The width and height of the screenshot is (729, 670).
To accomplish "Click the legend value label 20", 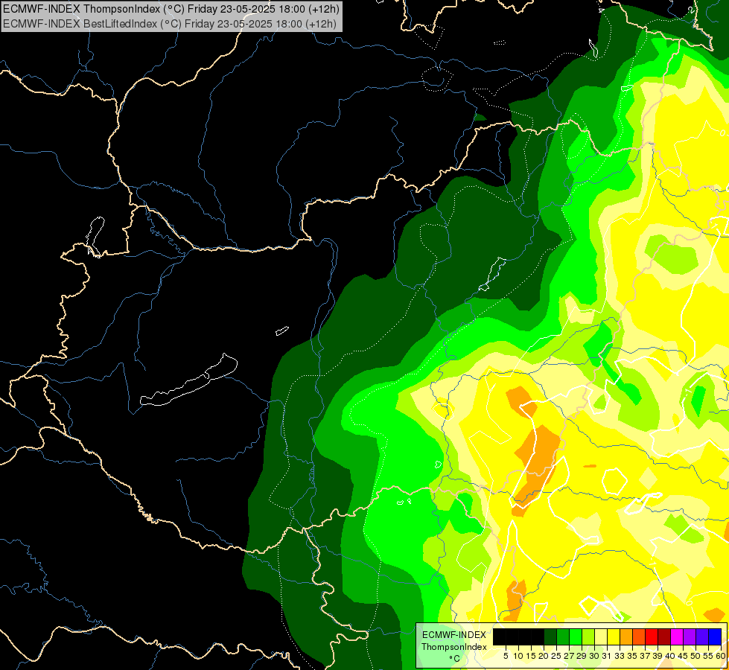I will pos(544,656).
